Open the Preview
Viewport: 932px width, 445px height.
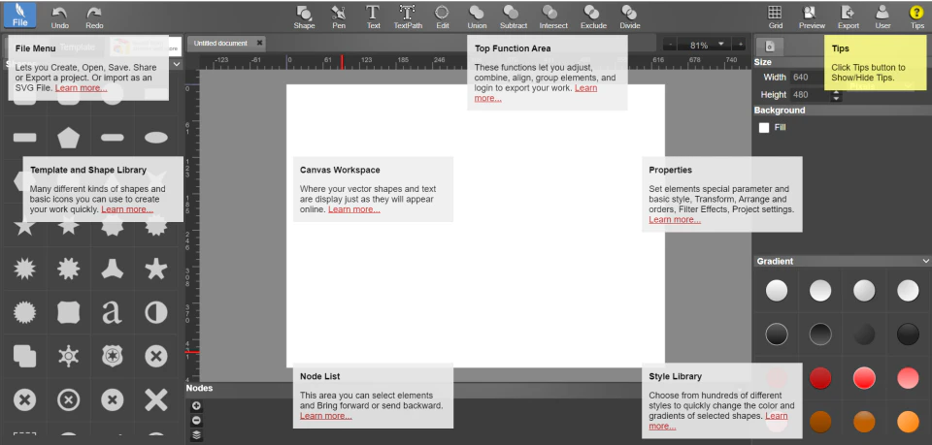[812, 17]
